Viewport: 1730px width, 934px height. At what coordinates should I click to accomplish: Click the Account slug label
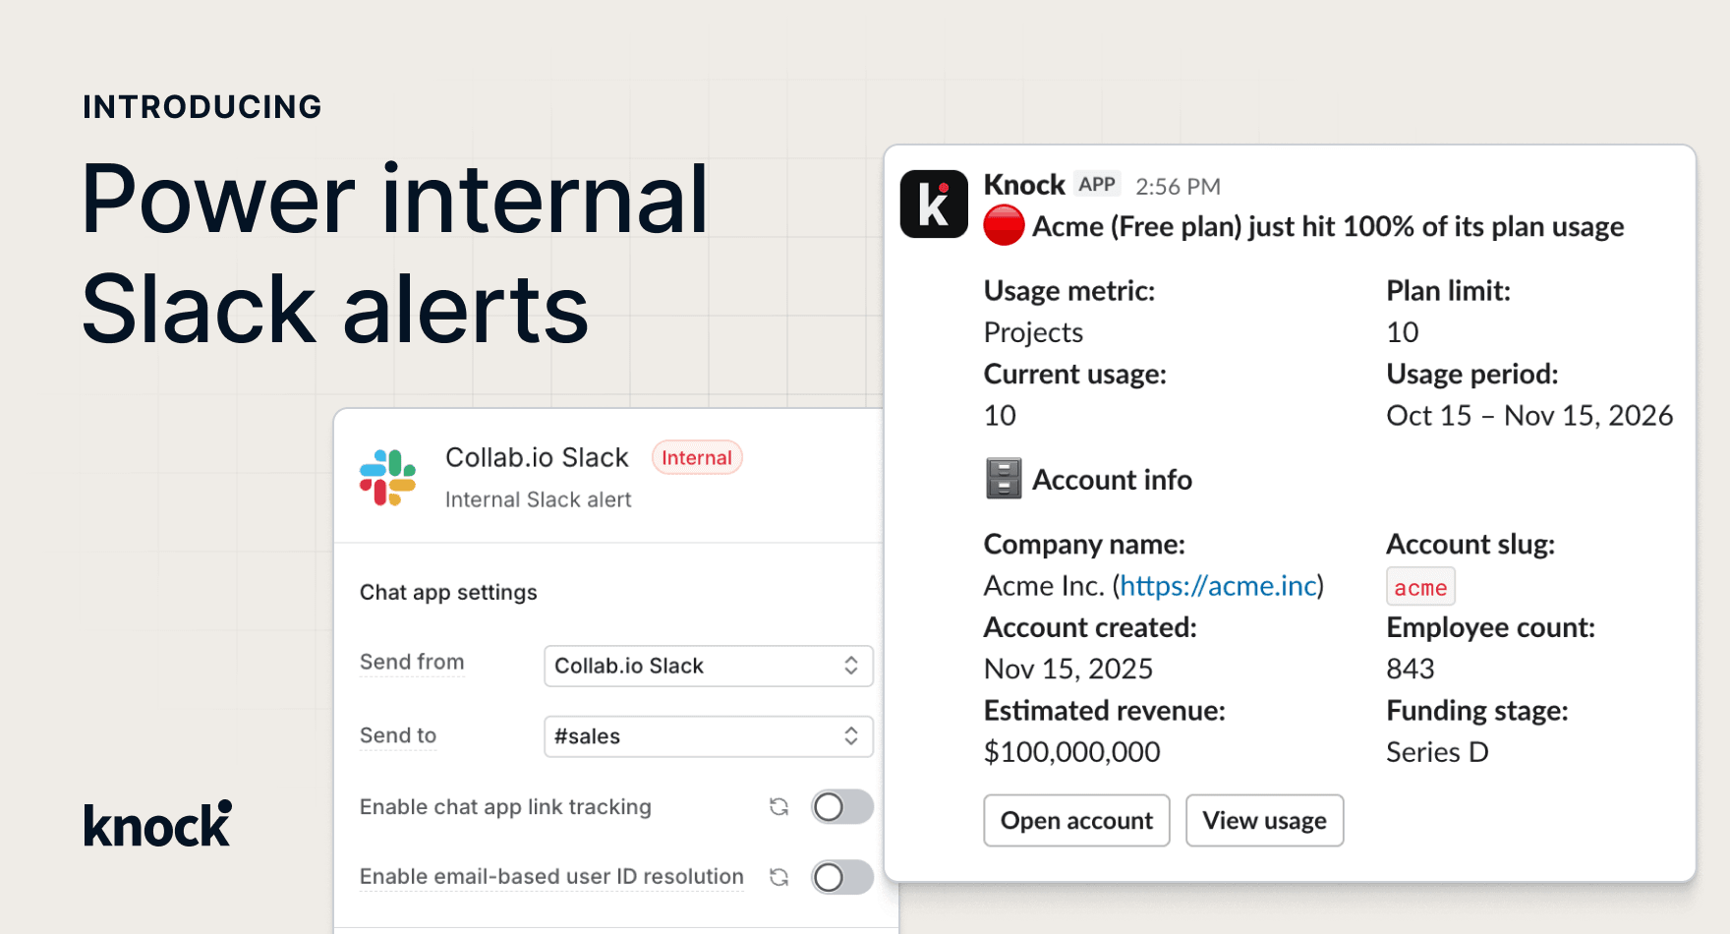pyautogui.click(x=1470, y=545)
